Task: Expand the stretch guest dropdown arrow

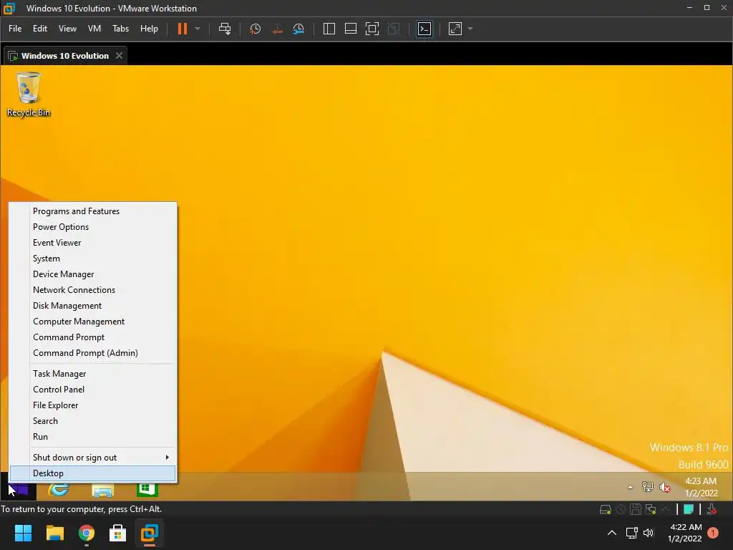Action: coord(471,29)
